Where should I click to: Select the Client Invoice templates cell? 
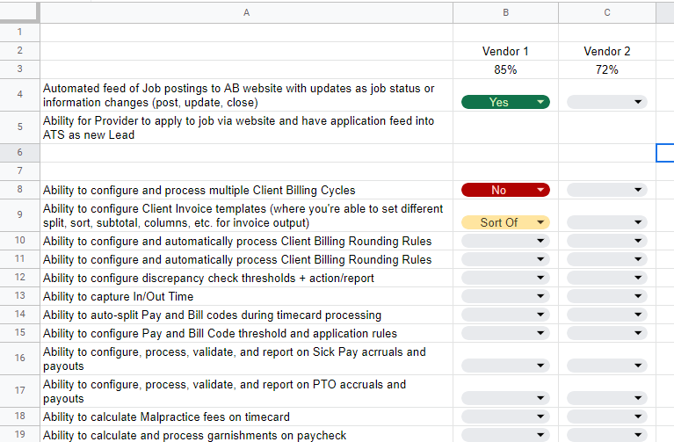tap(246, 215)
